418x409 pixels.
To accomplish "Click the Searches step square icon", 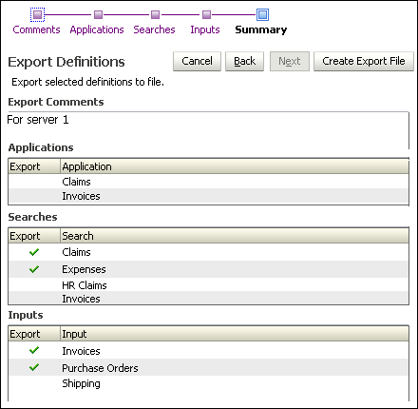I will click(155, 14).
